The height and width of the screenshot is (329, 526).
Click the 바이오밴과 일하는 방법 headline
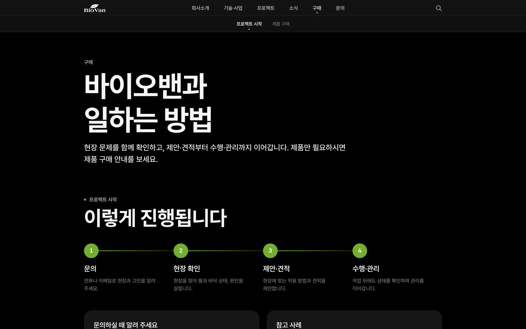pyautogui.click(x=148, y=103)
